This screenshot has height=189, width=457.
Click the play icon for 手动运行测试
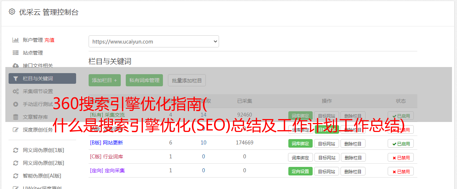click(16, 104)
